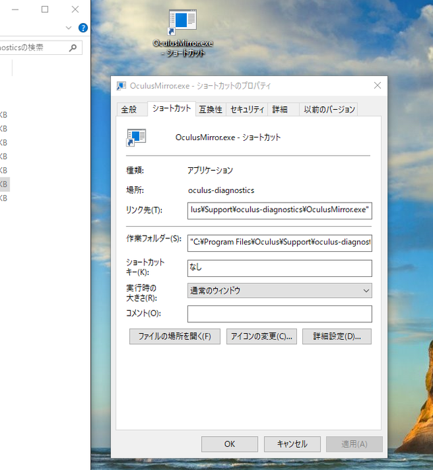Open 詳細設定 advanced settings button
The image size is (433, 470).
point(337,337)
